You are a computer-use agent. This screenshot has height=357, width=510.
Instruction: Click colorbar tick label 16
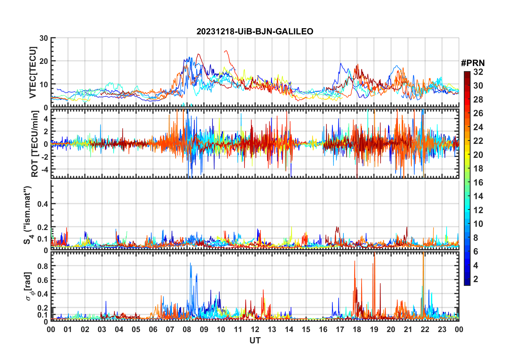(478, 183)
